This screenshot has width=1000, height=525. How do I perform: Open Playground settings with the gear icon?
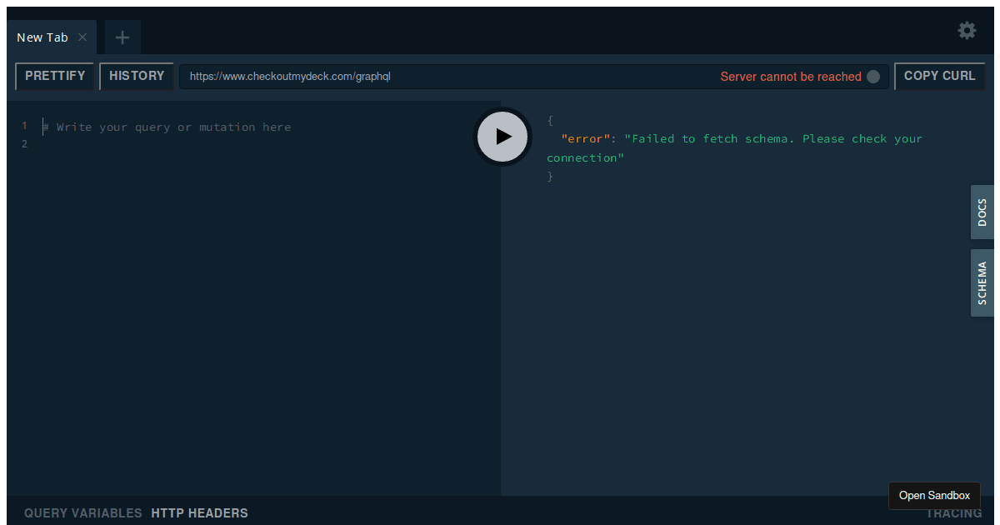pyautogui.click(x=967, y=30)
